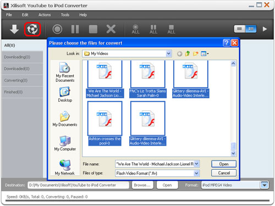
Task: Select FNC's Liz Trotta Slams Sarah Palin file
Action: 148,79
